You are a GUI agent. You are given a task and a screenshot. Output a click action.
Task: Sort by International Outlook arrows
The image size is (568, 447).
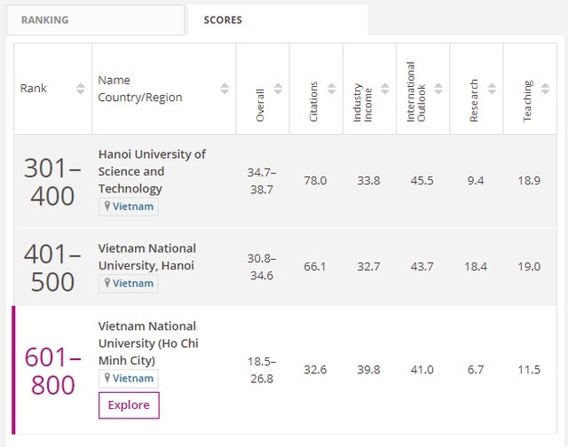tap(438, 89)
